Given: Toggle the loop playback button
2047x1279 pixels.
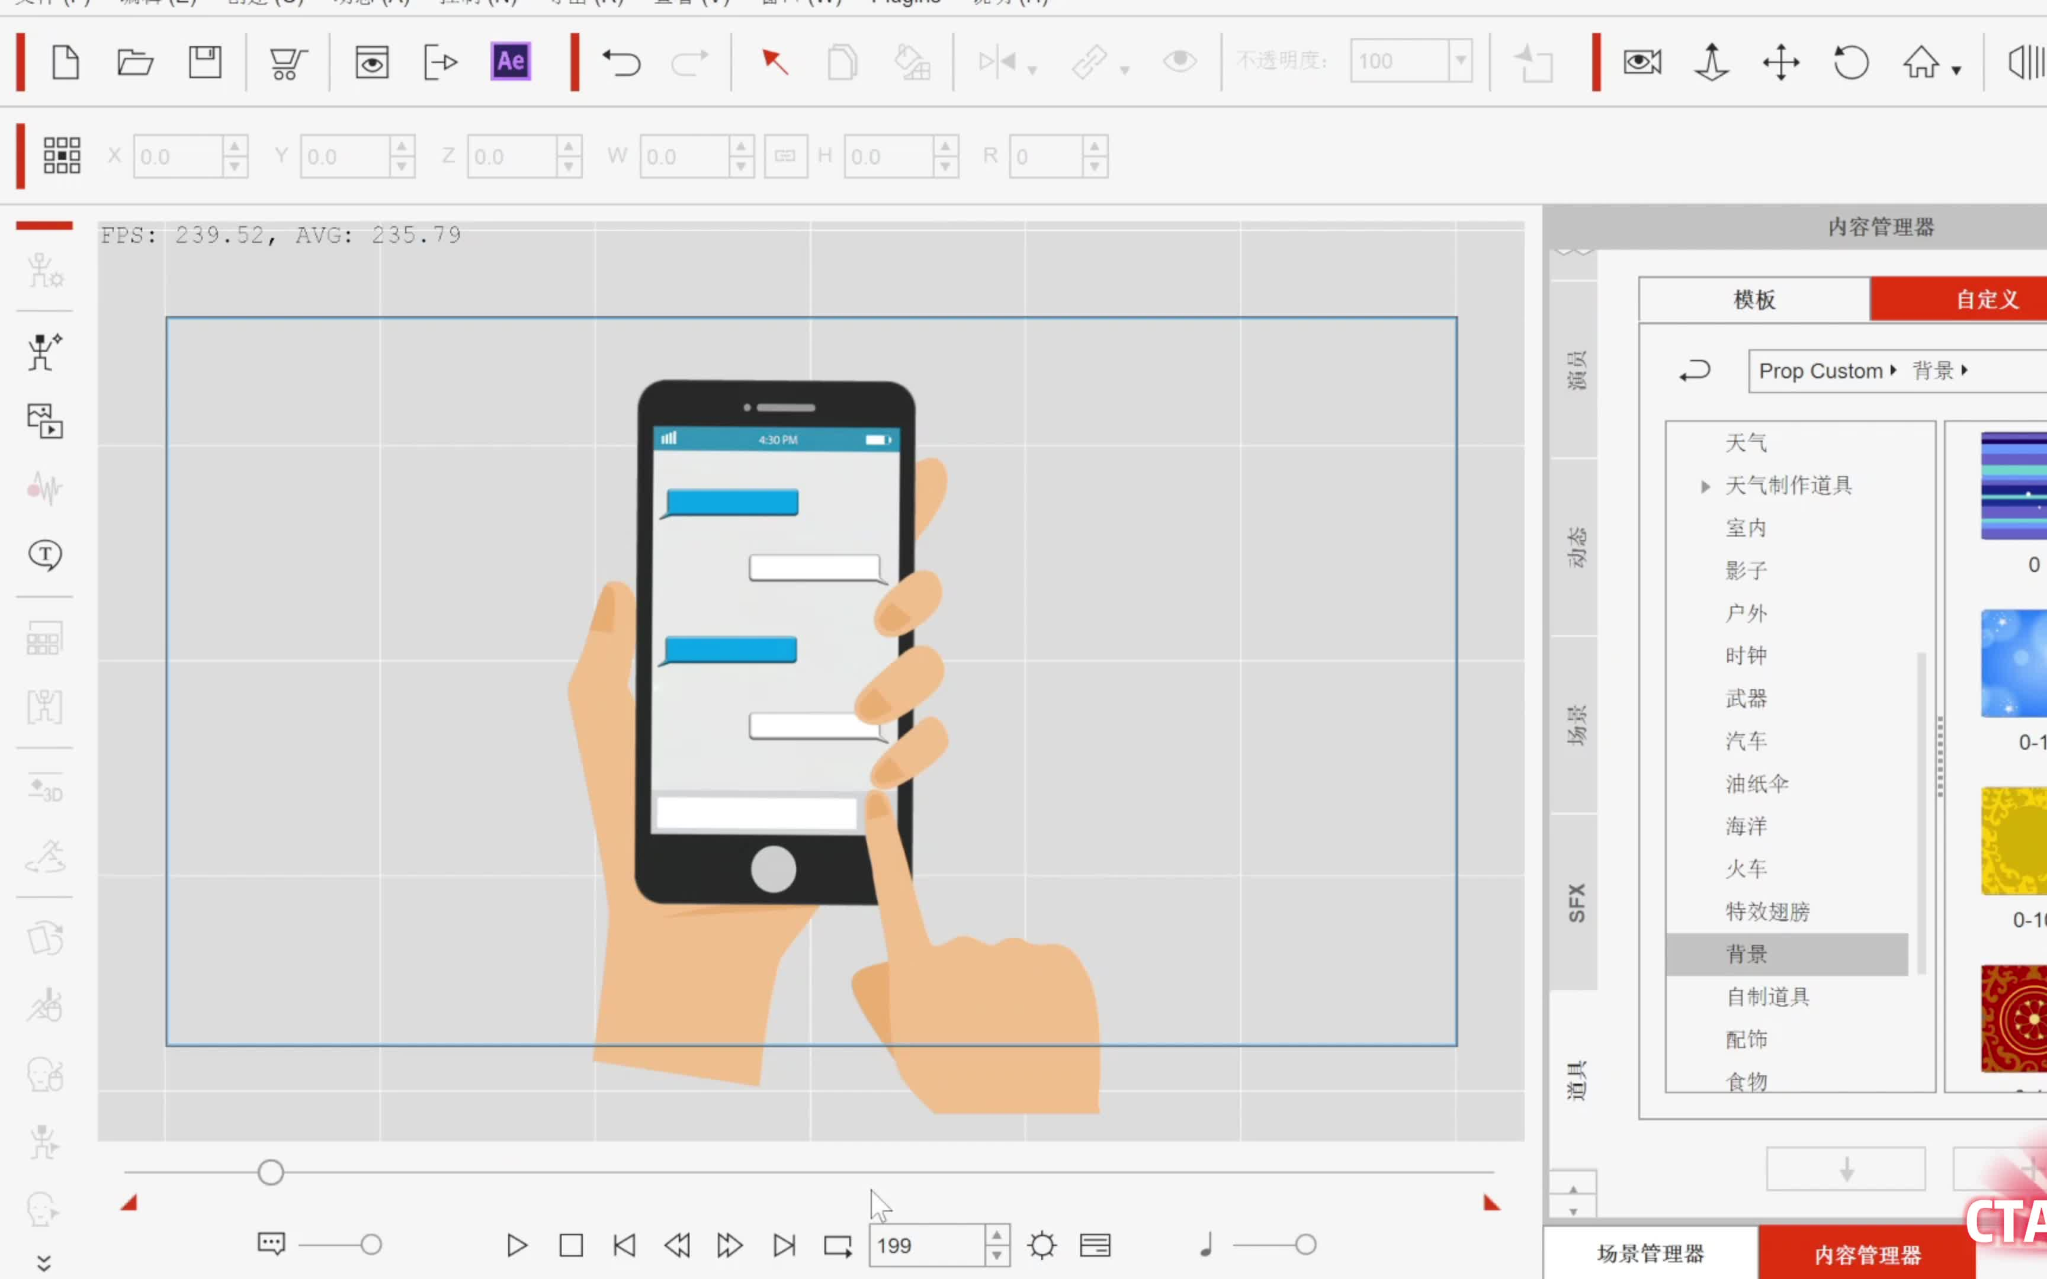Looking at the screenshot, I should 838,1245.
